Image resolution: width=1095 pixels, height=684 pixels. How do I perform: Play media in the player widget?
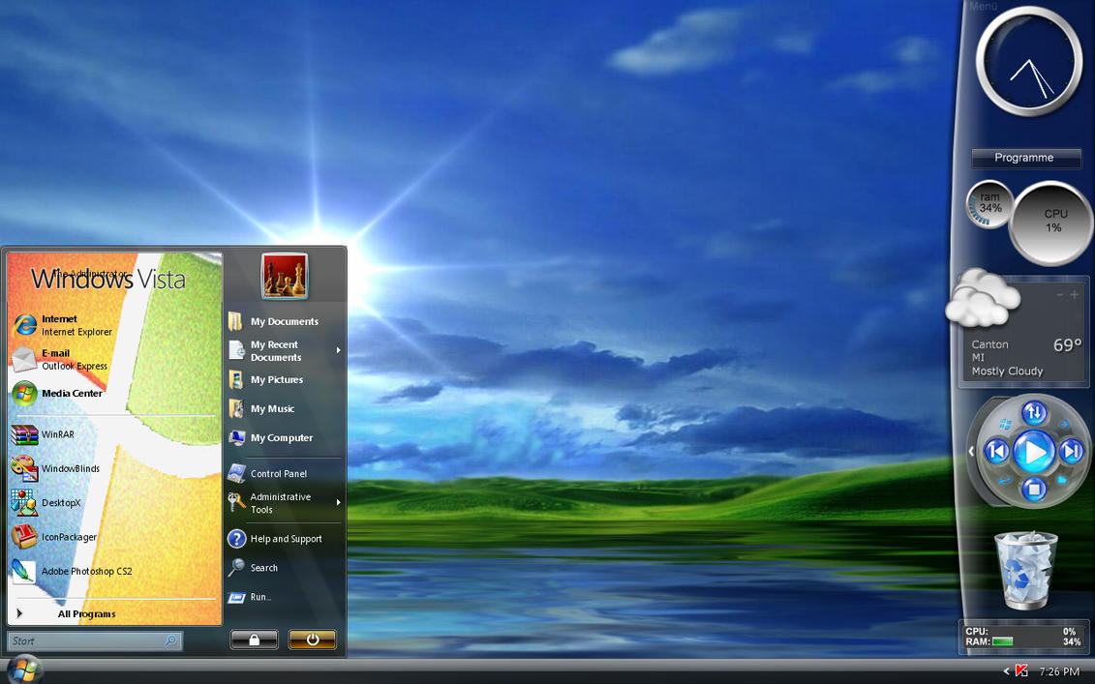[1034, 452]
